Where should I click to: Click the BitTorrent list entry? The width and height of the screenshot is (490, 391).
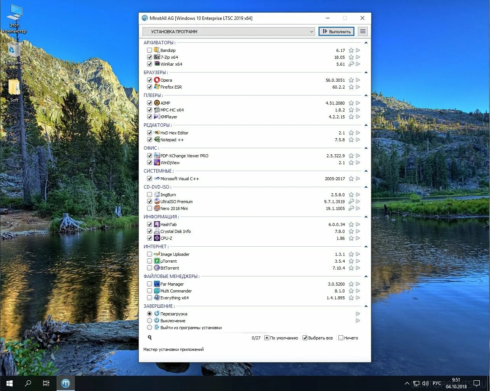pos(170,268)
